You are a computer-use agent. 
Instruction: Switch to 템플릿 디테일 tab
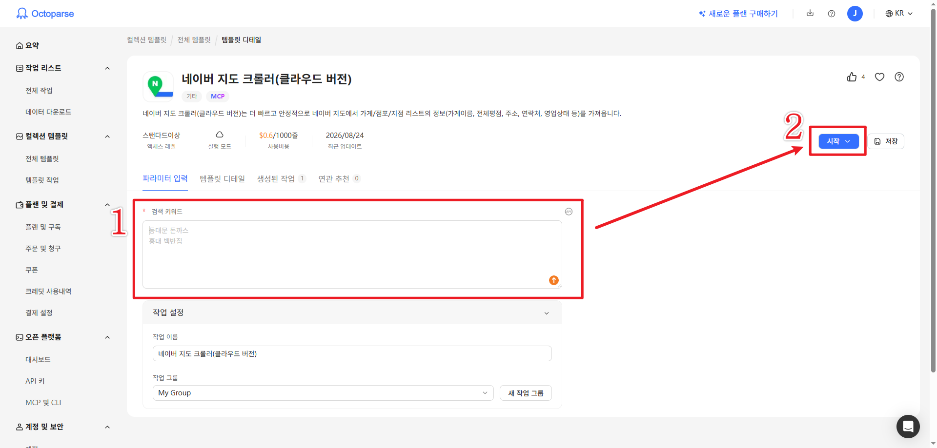point(223,179)
